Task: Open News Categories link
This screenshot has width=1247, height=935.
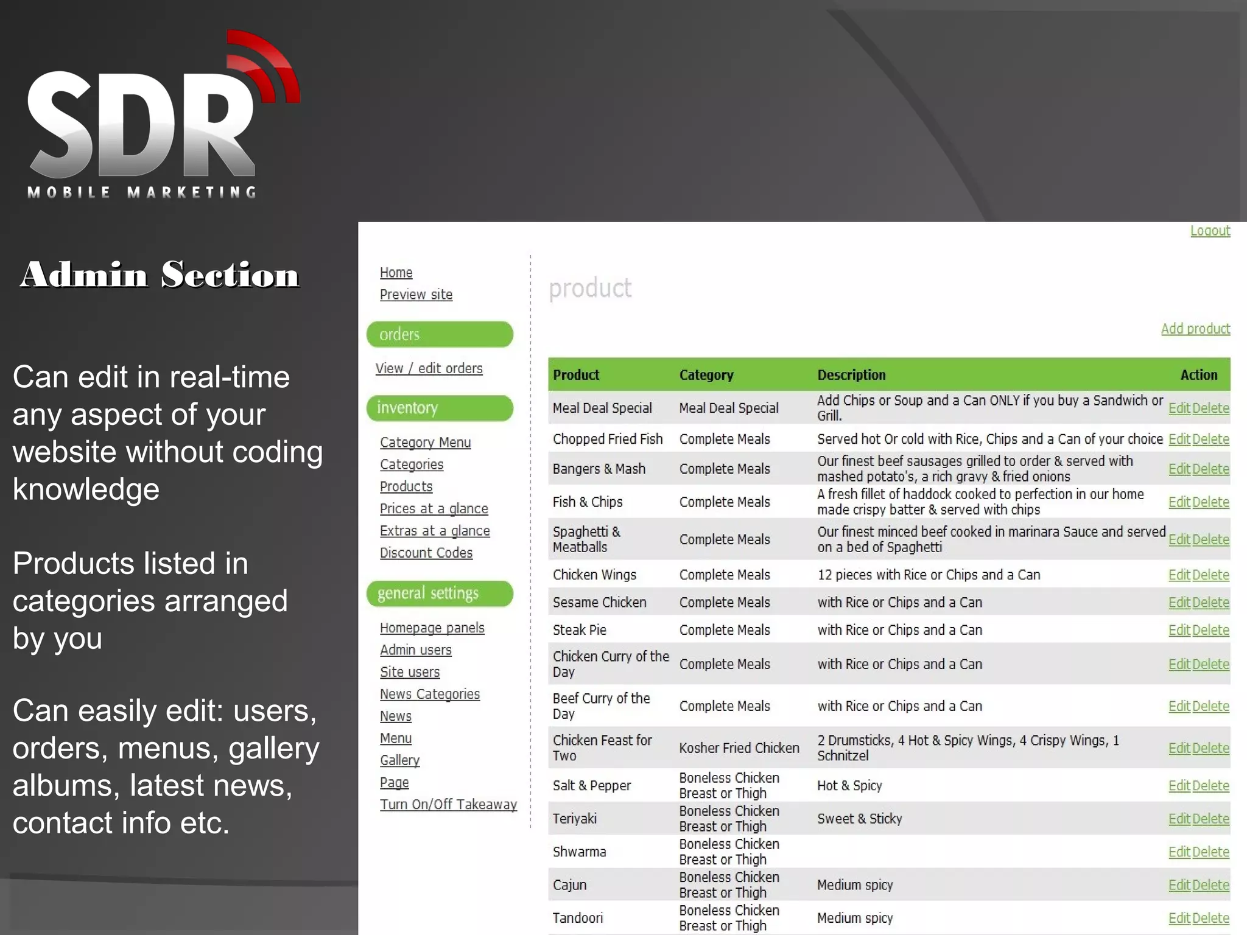Action: [429, 694]
